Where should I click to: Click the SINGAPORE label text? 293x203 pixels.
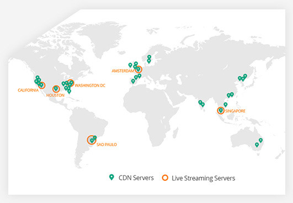[x=235, y=111]
